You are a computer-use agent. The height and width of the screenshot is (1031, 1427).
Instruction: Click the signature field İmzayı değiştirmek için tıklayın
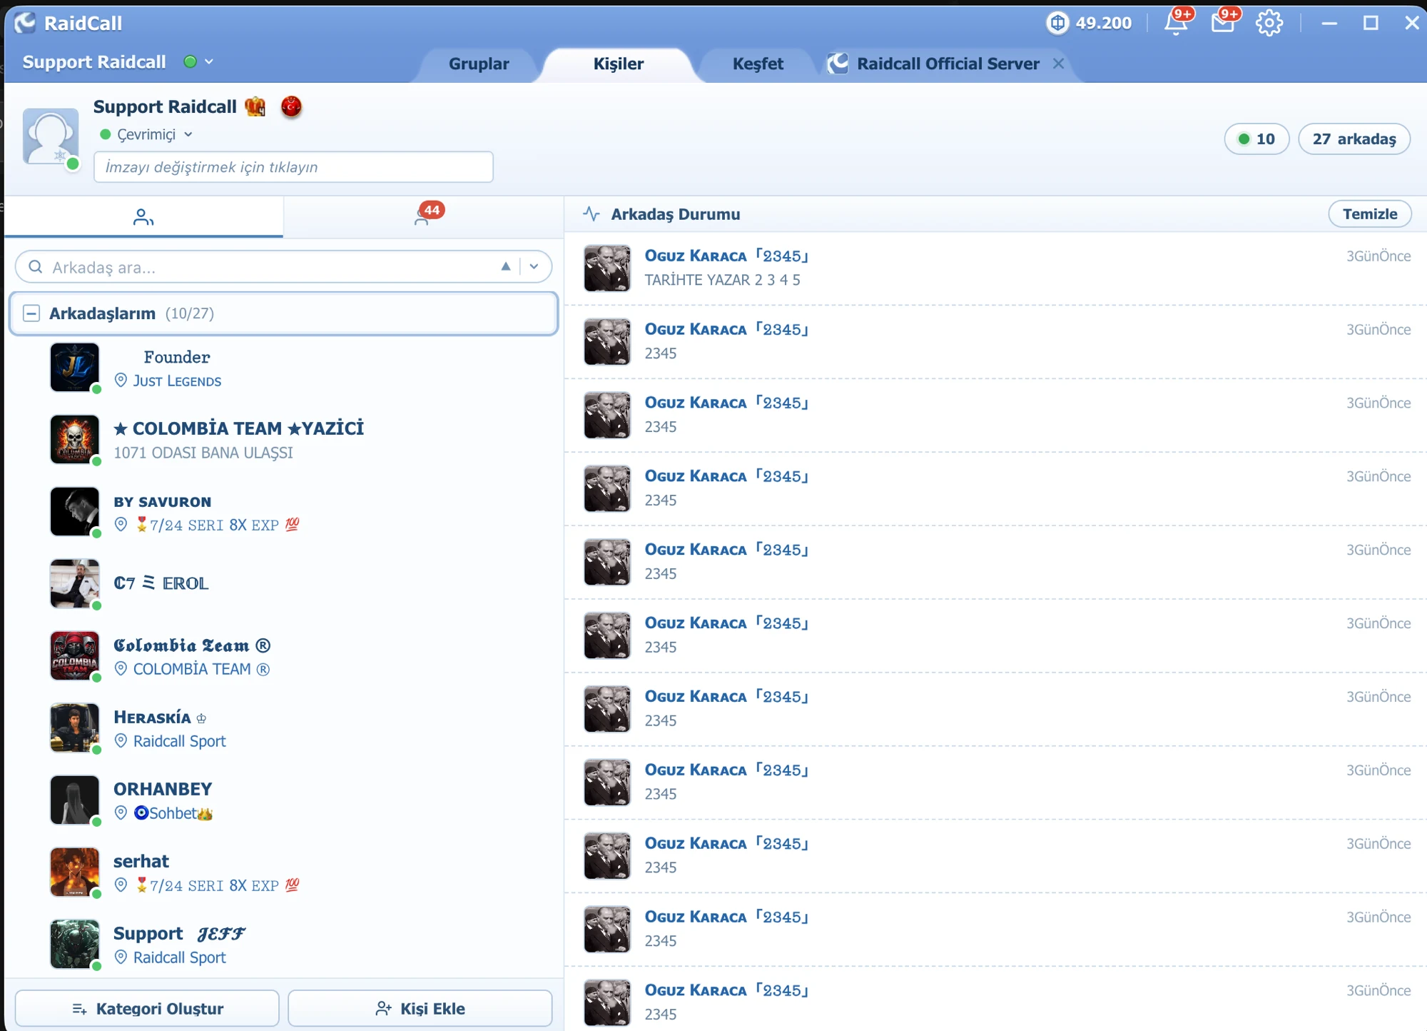tap(293, 166)
